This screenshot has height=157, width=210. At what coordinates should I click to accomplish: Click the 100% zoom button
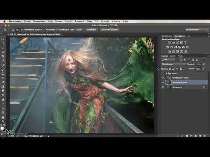[x=79, y=30]
